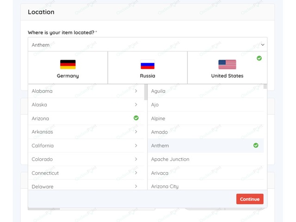Click the green check next to Arizona

tap(136, 118)
